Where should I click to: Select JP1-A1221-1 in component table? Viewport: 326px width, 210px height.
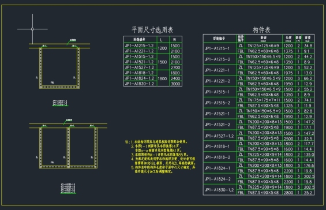pos(217,70)
